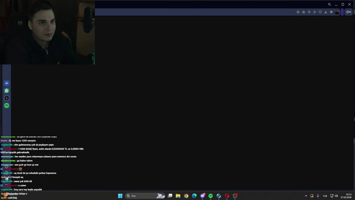Click the blue diamond app in taskbar

[x=219, y=196]
